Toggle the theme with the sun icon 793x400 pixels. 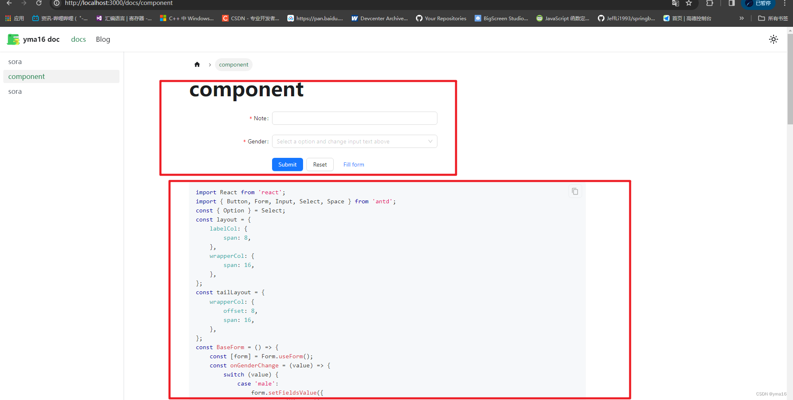coord(773,39)
